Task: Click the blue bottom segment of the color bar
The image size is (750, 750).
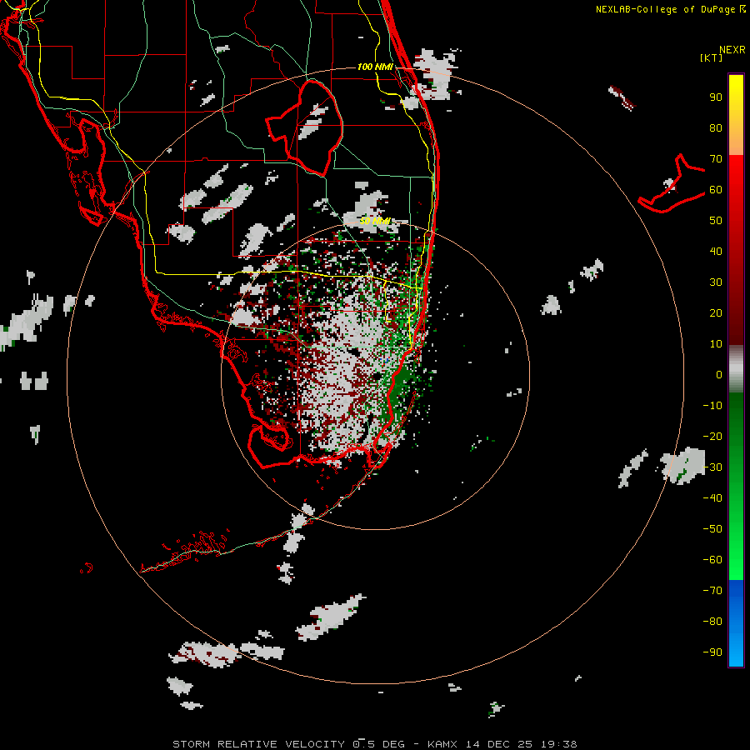Action: point(736,623)
